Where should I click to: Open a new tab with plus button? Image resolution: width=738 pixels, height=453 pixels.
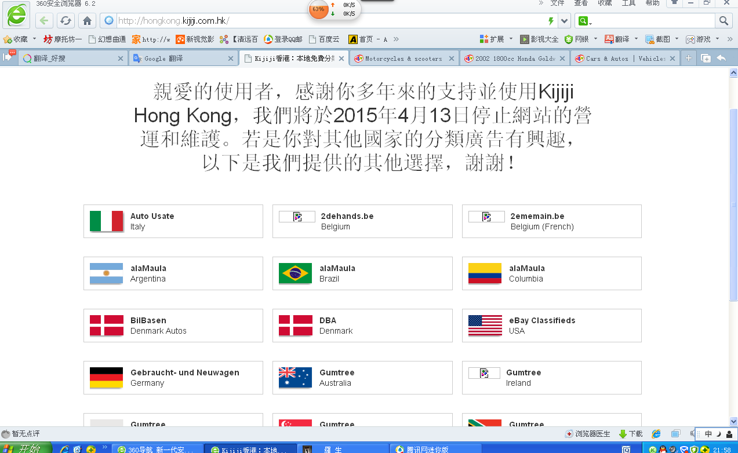point(689,59)
